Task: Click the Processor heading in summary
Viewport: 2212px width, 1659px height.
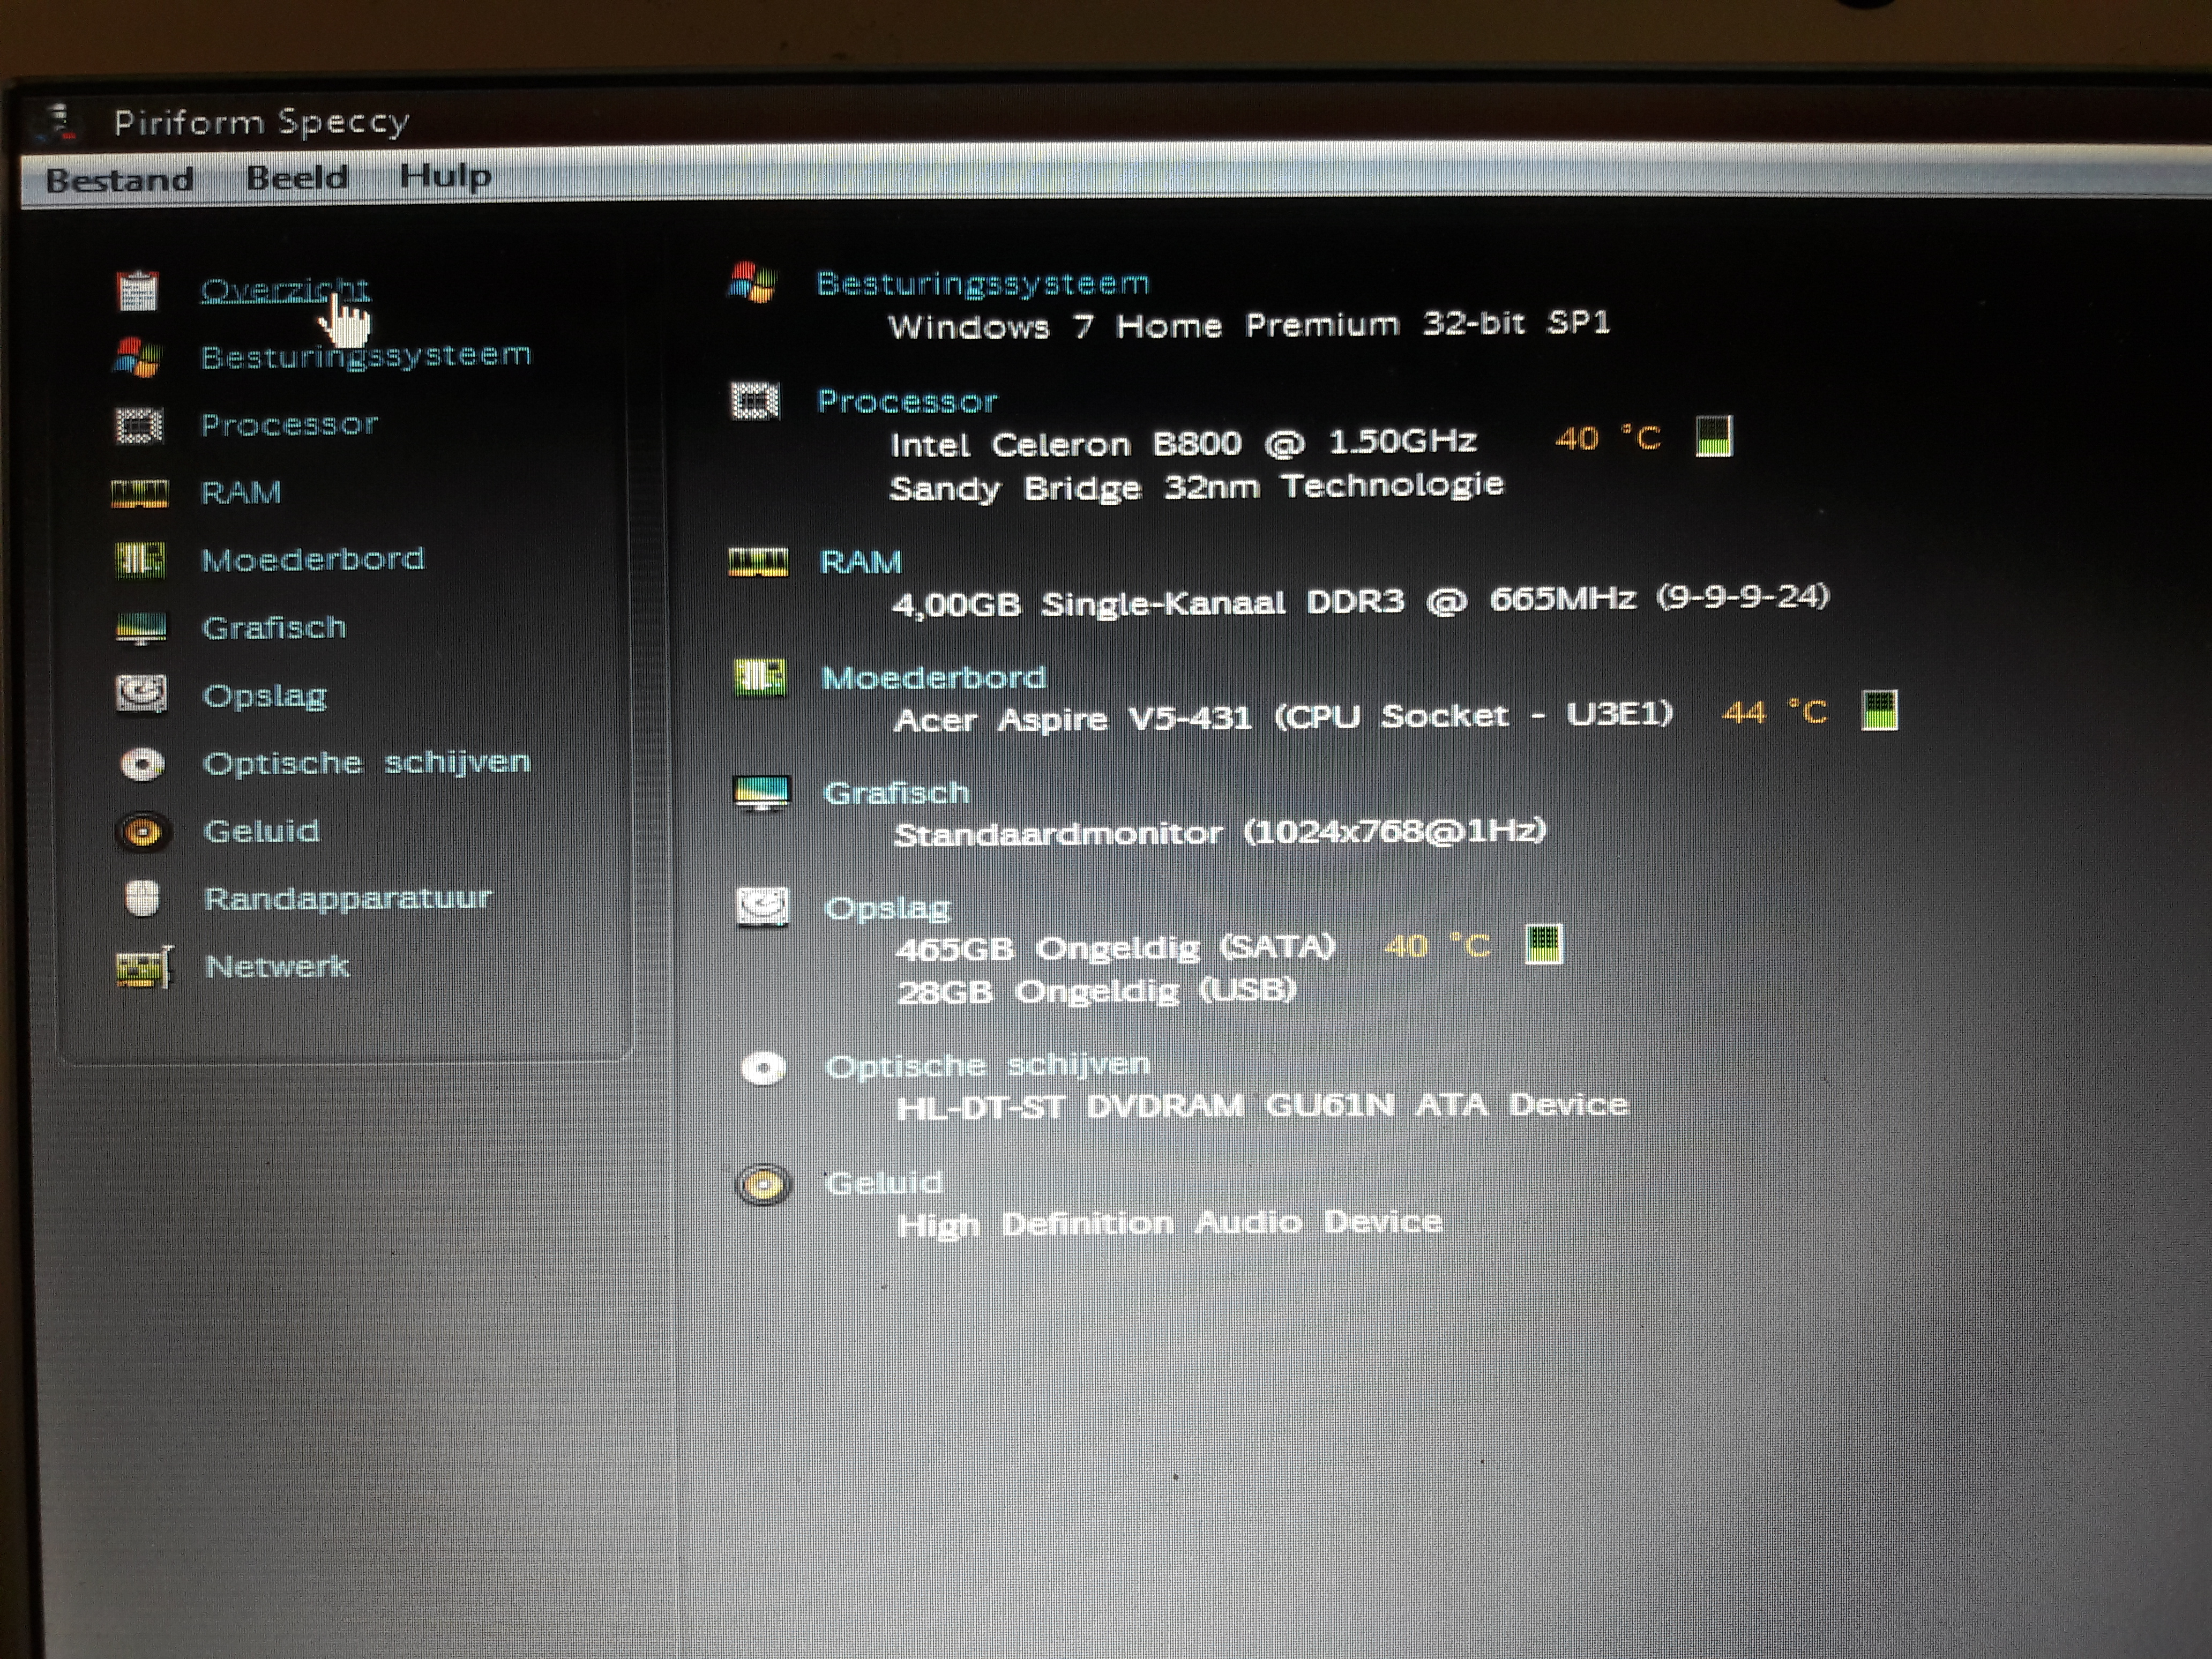Action: [x=907, y=401]
